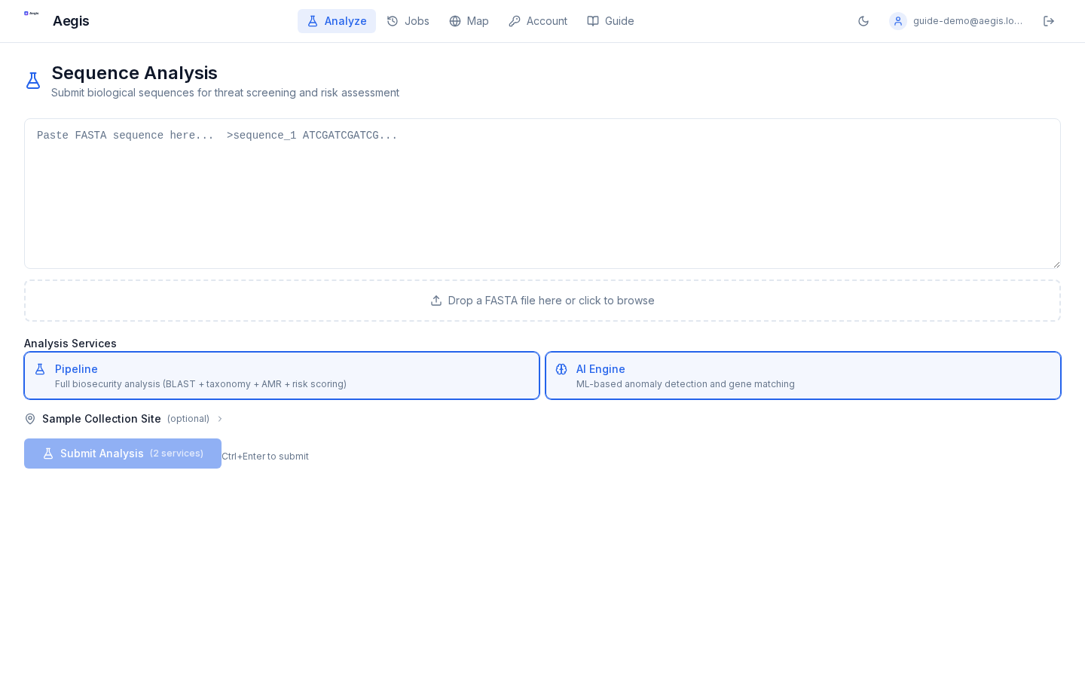Toggle the AI Engine analysis service
1085x678 pixels.
click(803, 375)
